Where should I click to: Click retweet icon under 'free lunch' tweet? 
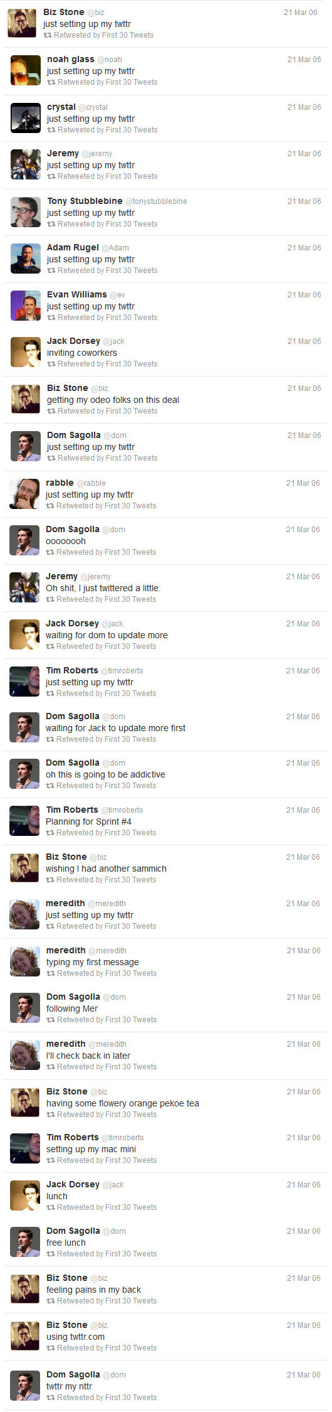pyautogui.click(x=51, y=1254)
